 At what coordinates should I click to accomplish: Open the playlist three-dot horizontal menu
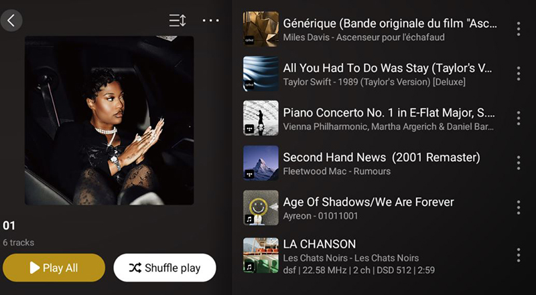210,21
